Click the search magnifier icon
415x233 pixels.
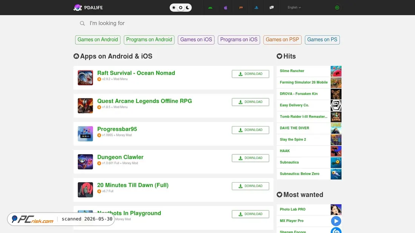tap(82, 23)
